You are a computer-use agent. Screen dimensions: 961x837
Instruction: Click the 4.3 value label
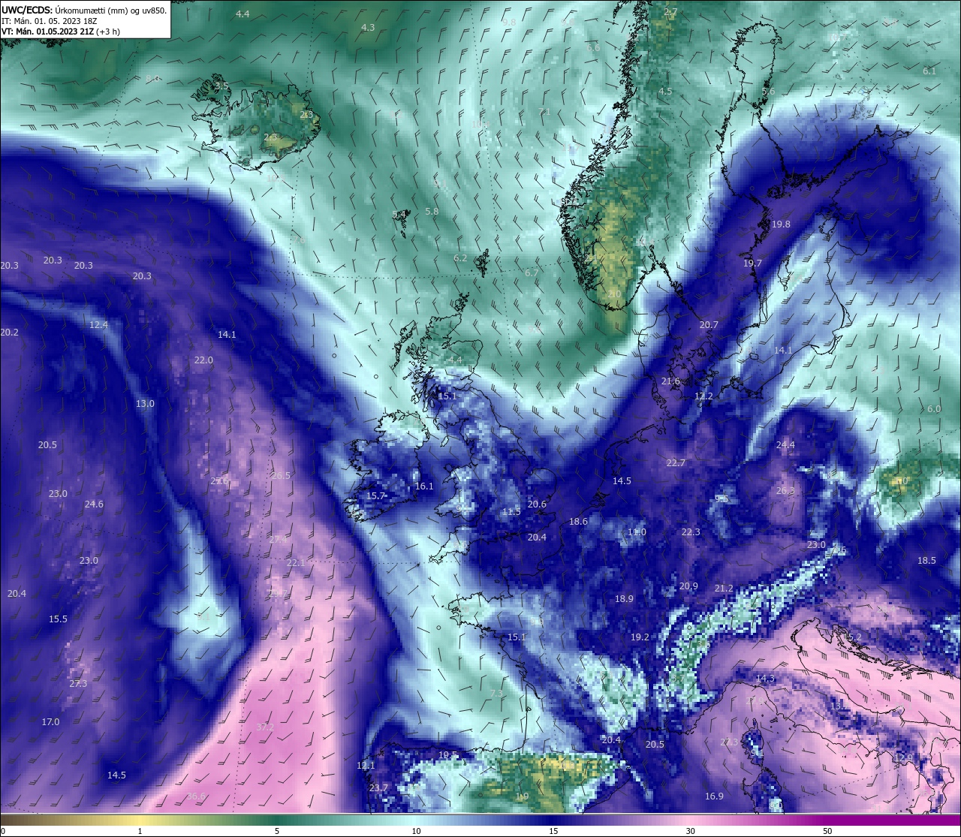368,27
